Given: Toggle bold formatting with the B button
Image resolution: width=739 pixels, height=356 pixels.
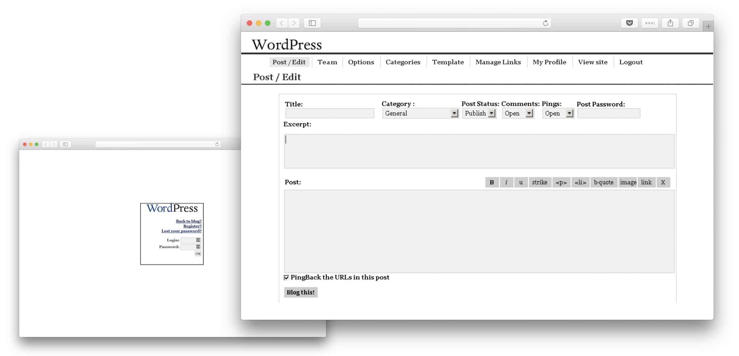Looking at the screenshot, I should click(491, 182).
